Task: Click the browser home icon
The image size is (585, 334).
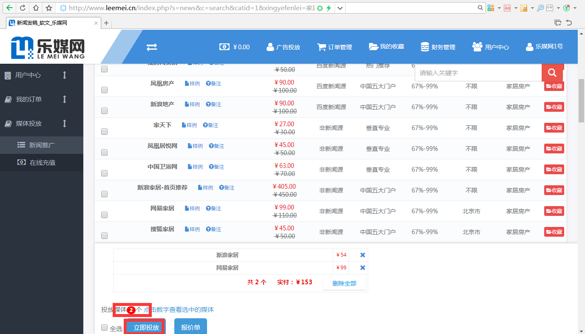Action: pyautogui.click(x=36, y=8)
